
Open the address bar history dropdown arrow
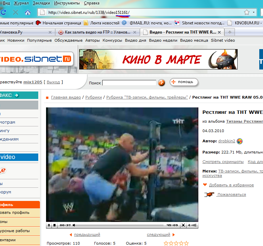coord(254,12)
